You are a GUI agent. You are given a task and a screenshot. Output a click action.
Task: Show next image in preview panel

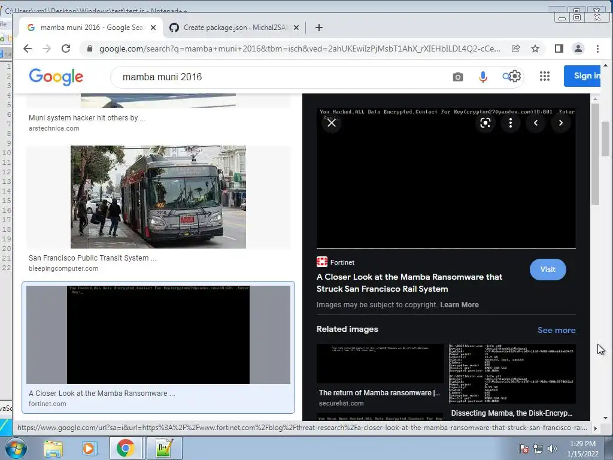click(x=560, y=123)
